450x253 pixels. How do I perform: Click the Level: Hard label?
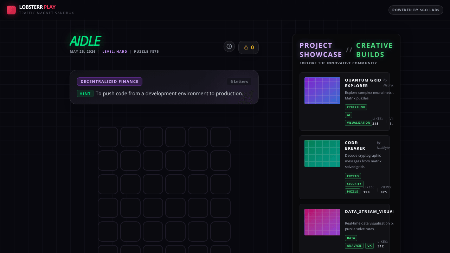(115, 52)
